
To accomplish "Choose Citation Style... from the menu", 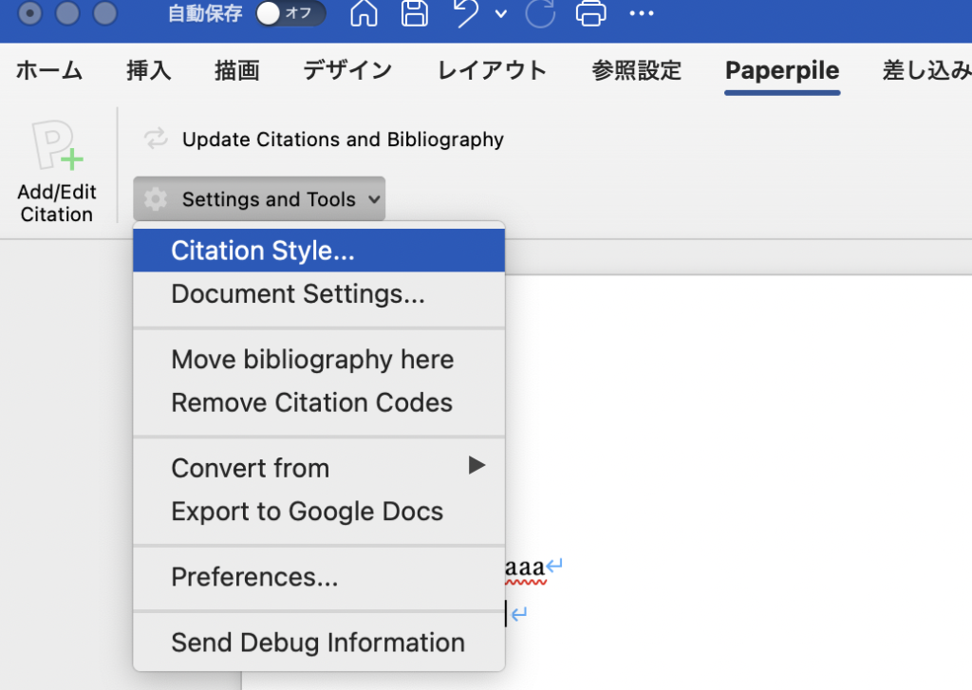I will point(319,251).
